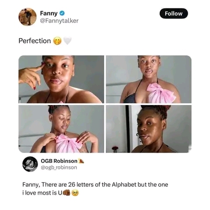210x210 pixels.
Task: Open the bottom-left photo in the grid
Action: [x=61, y=129]
